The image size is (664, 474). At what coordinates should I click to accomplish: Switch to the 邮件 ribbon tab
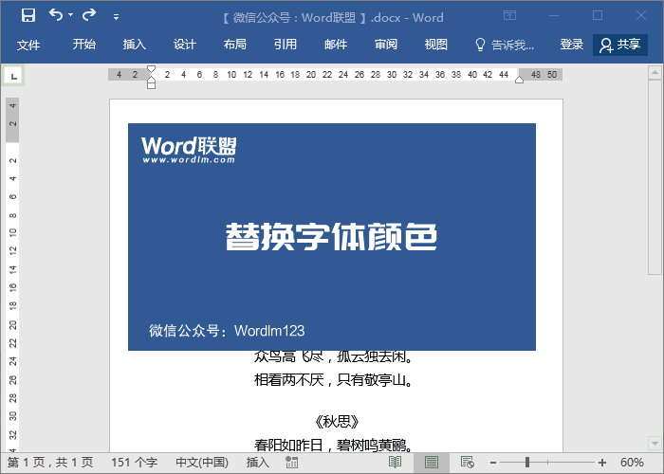point(336,44)
